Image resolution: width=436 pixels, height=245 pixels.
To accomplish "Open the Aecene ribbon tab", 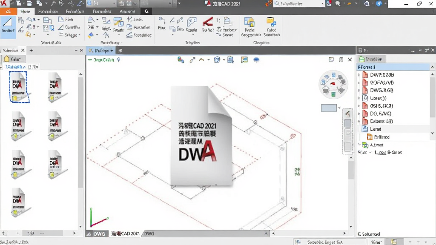I will [127, 11].
